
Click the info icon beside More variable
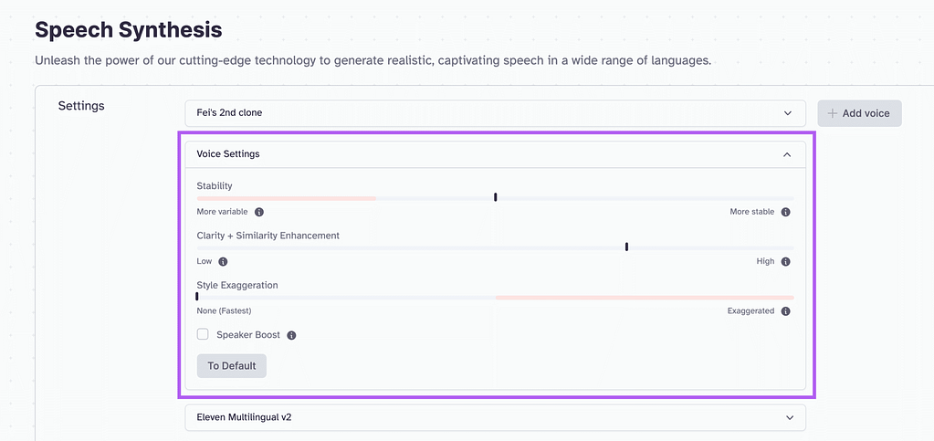pyautogui.click(x=259, y=212)
